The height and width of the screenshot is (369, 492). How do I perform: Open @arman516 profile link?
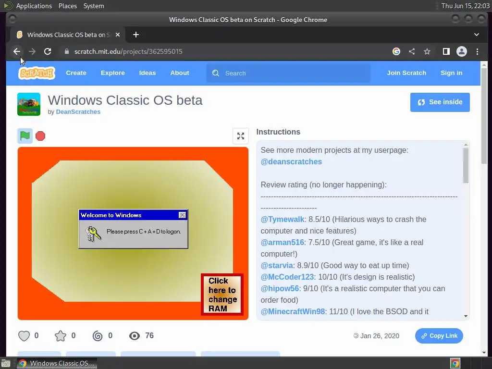coord(282,242)
